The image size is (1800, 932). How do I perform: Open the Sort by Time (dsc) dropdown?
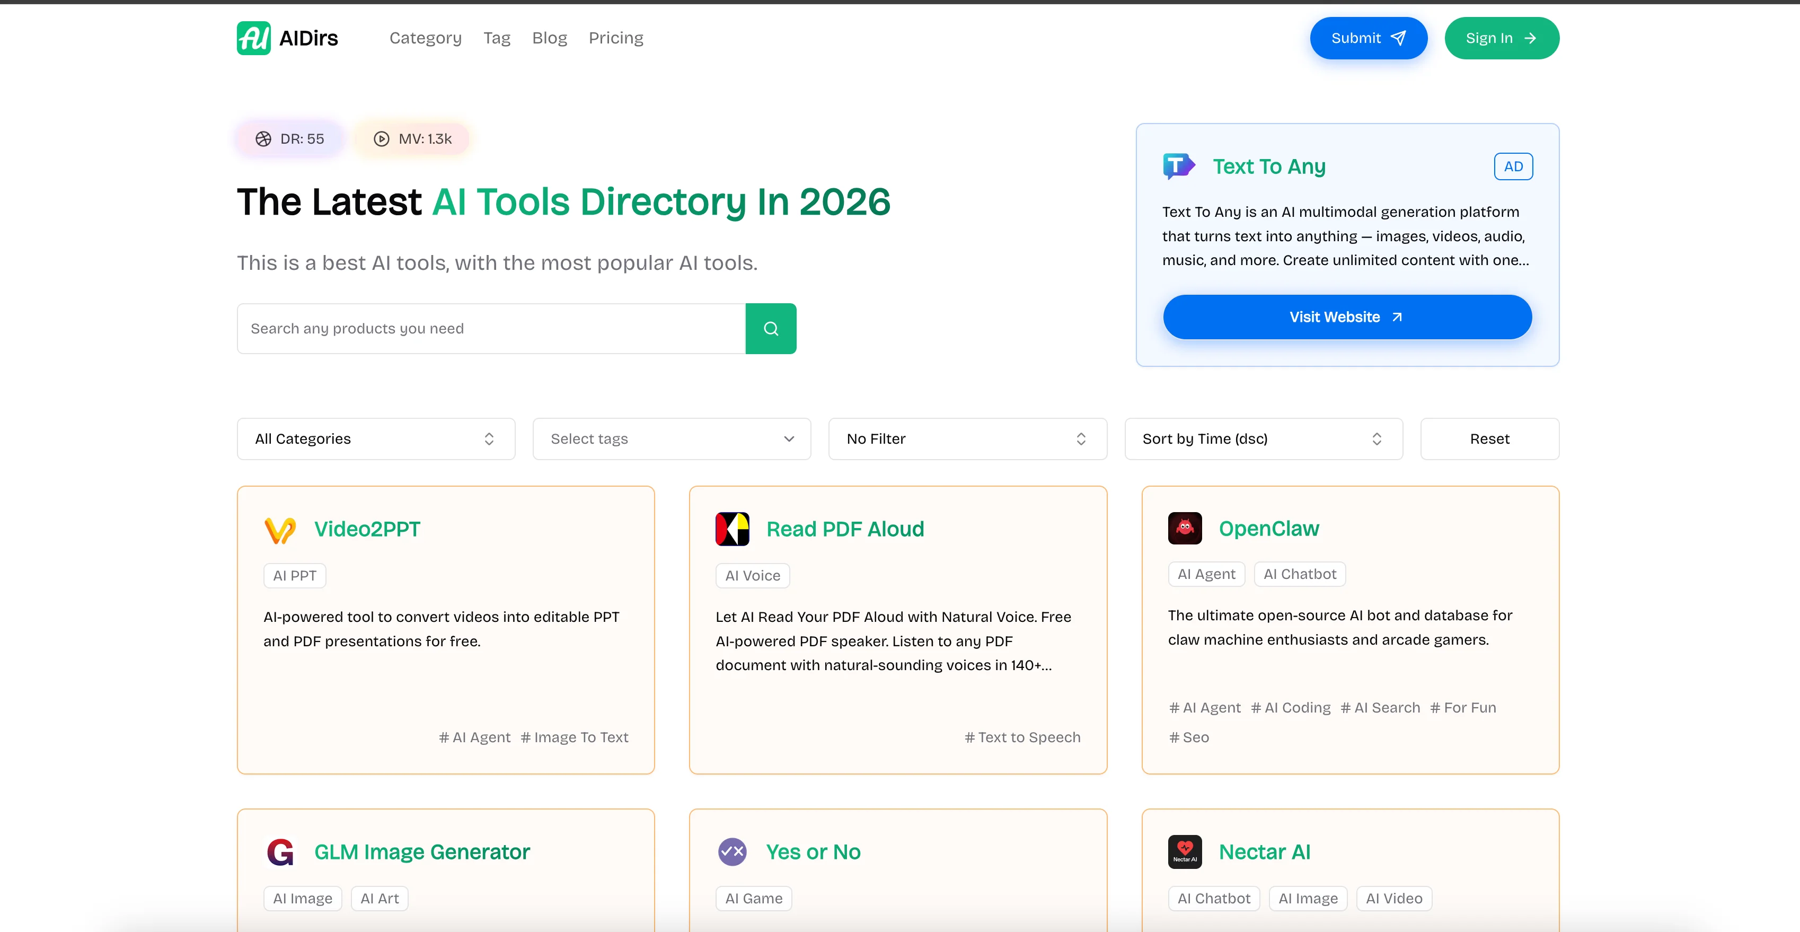1264,439
